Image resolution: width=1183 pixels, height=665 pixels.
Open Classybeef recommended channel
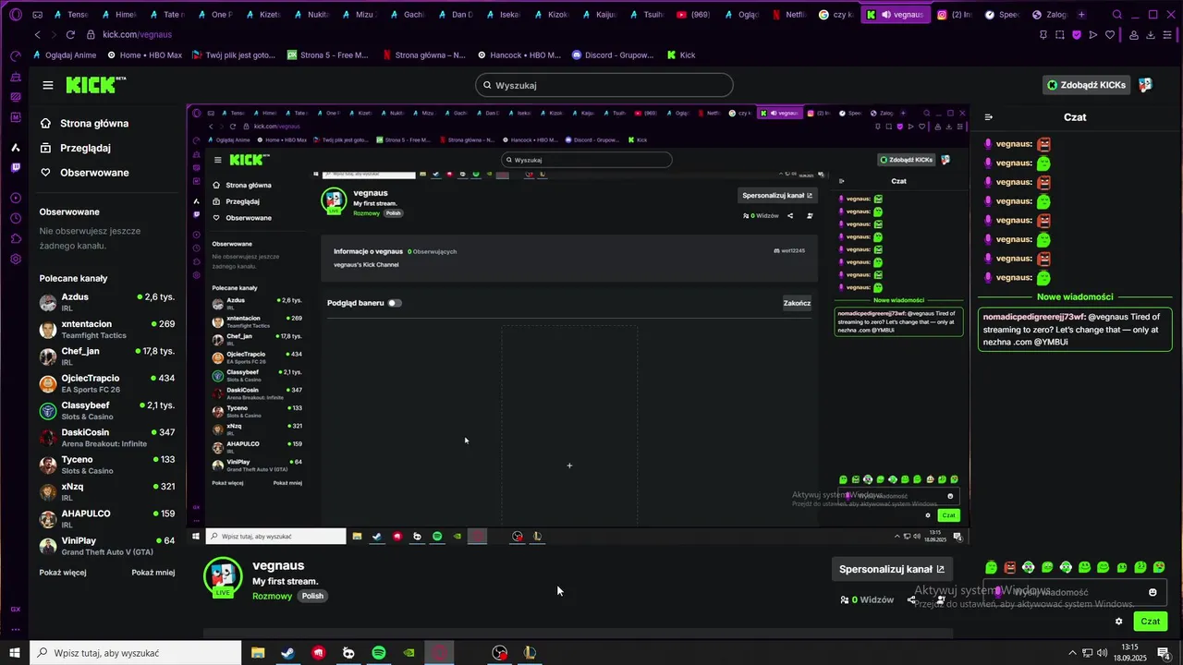(107, 411)
